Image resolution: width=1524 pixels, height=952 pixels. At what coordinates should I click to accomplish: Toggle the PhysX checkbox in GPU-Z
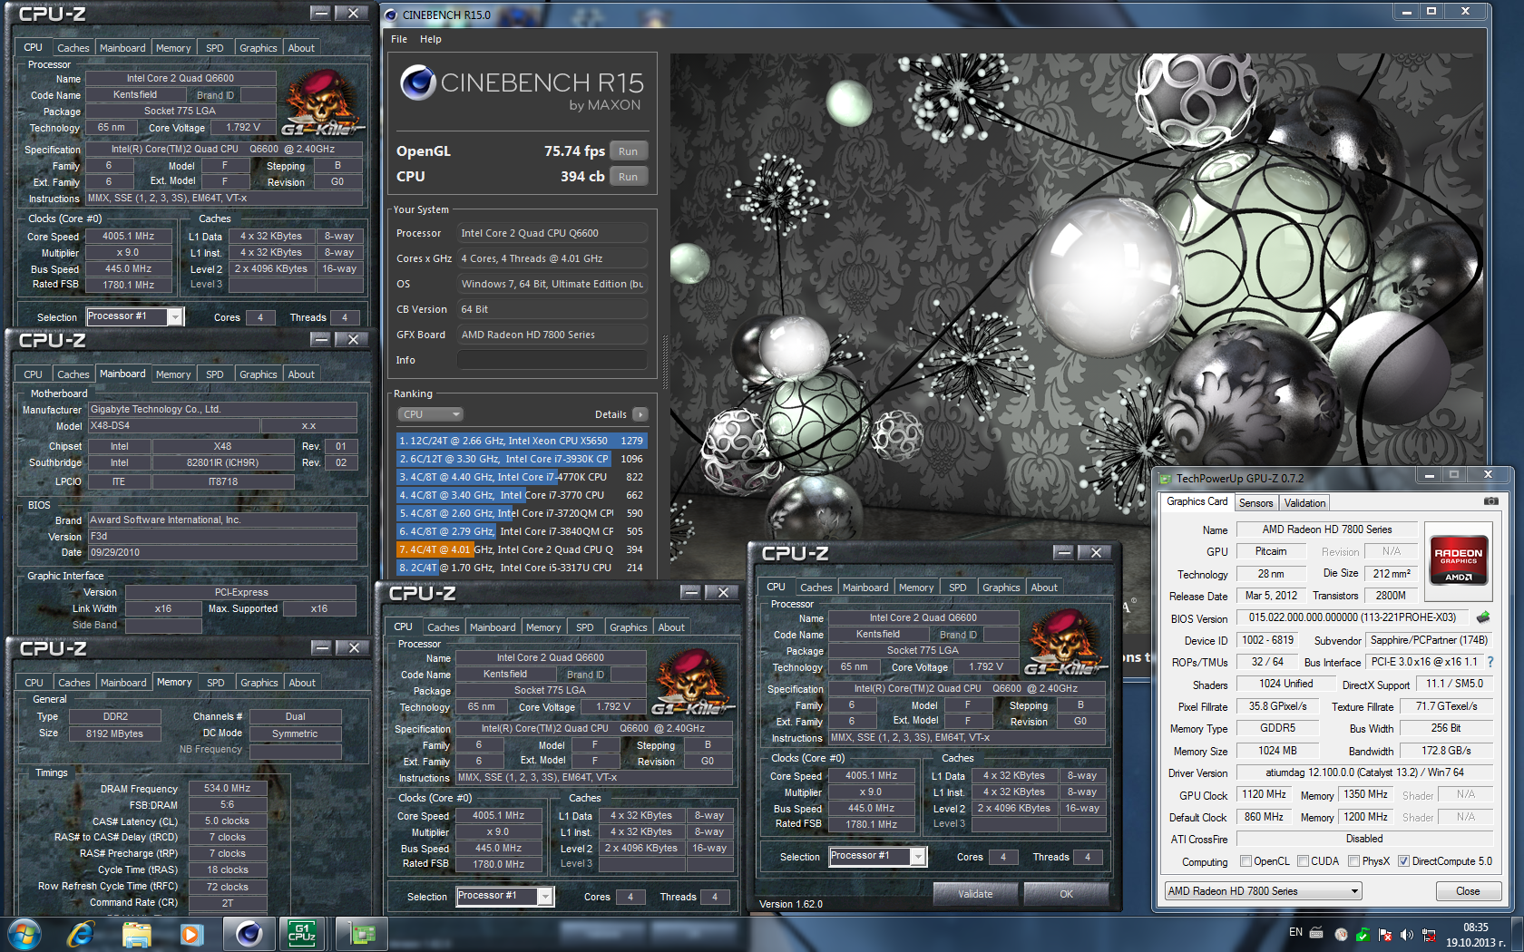1353,861
